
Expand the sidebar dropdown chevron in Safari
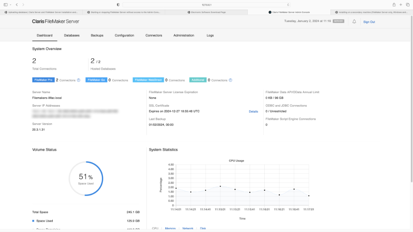[x=10, y=5]
